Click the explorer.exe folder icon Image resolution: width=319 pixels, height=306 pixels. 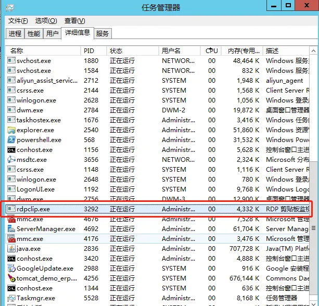11,130
